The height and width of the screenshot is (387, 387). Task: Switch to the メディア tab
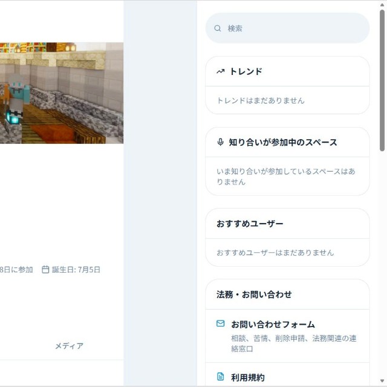tap(69, 346)
